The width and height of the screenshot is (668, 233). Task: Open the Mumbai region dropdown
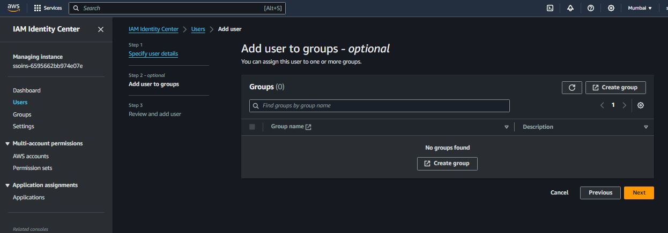coord(640,8)
